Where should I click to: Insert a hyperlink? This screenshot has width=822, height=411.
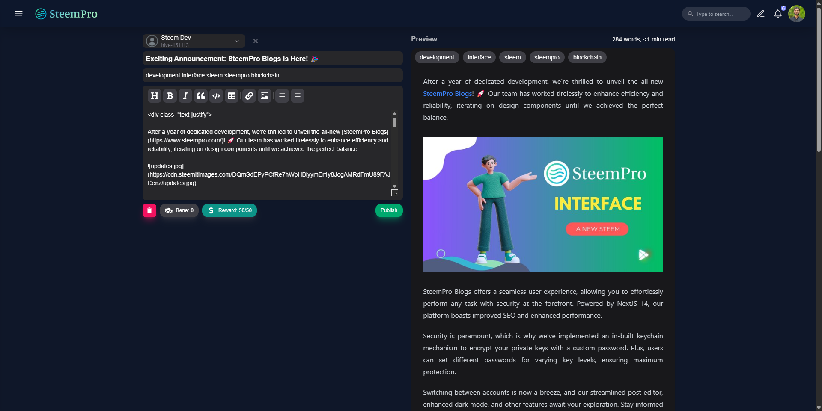249,96
